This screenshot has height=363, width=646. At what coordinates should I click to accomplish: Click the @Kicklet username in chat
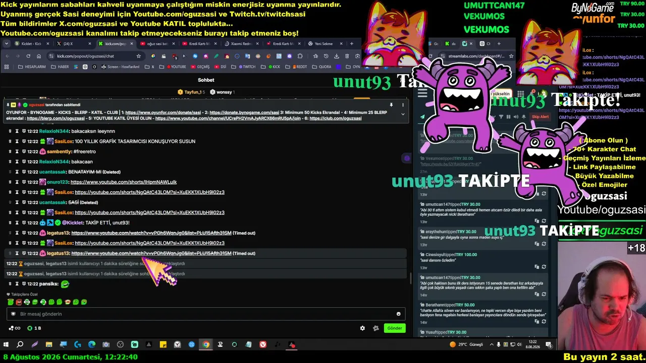pyautogui.click(x=73, y=223)
